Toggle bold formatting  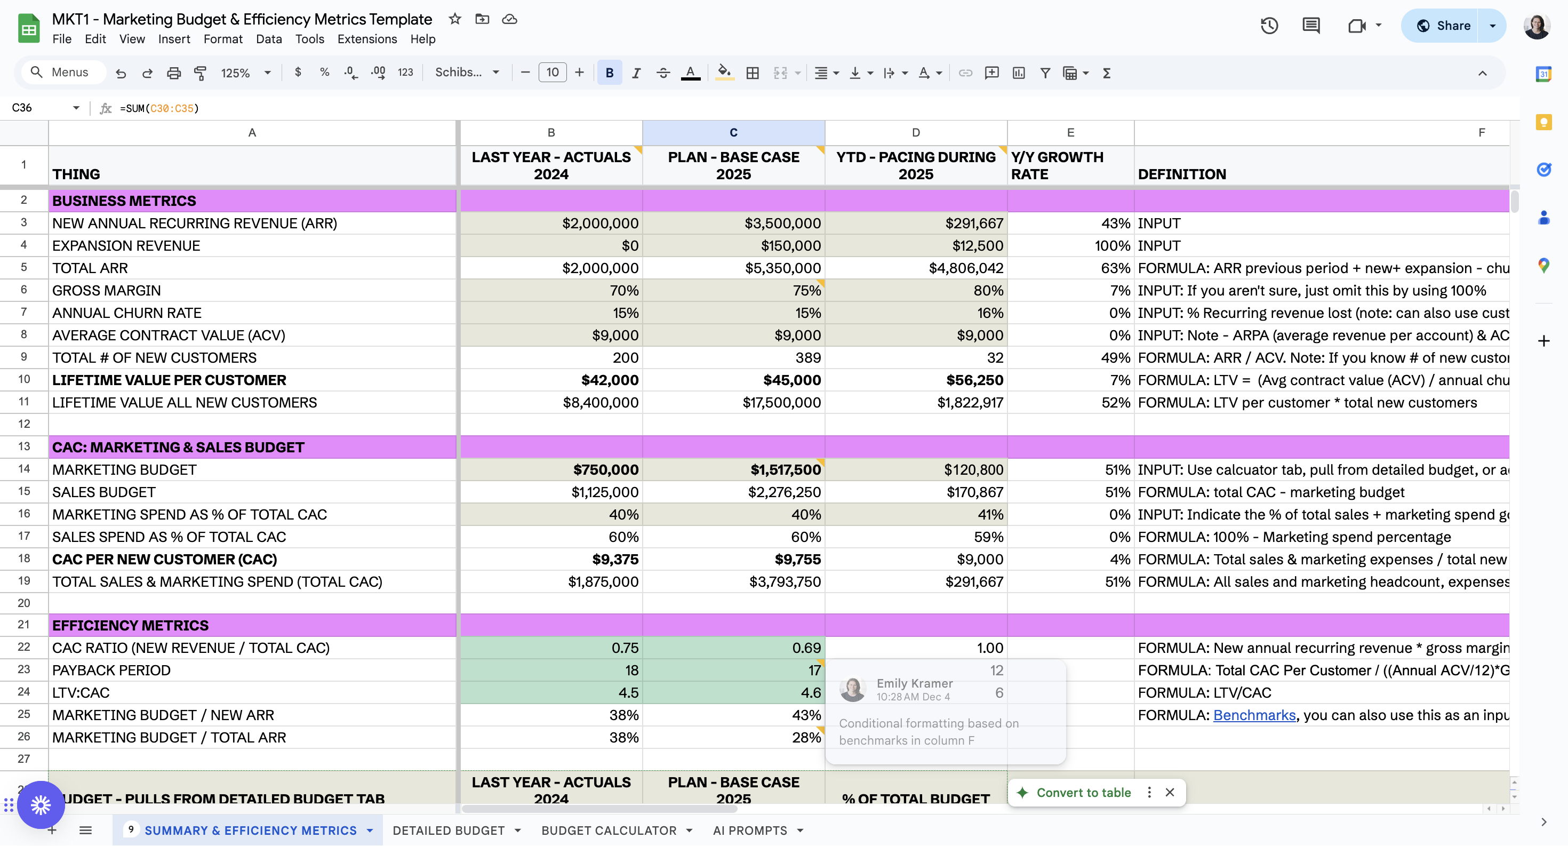coord(609,73)
